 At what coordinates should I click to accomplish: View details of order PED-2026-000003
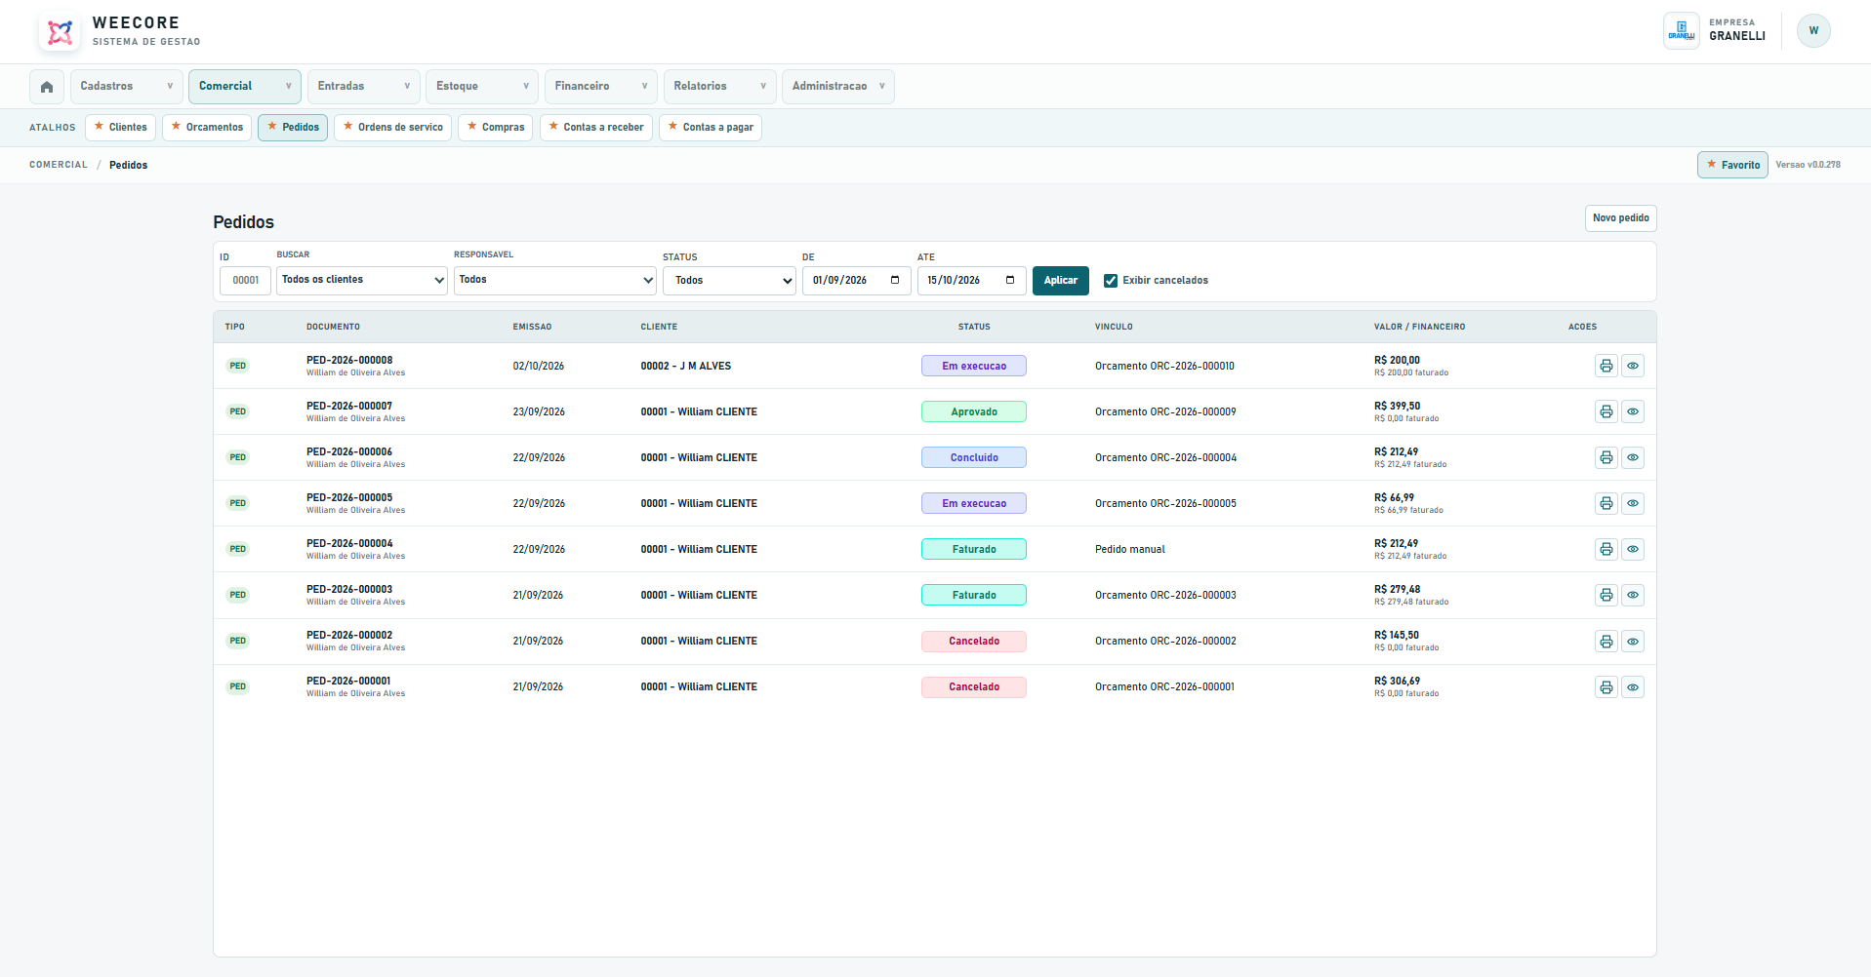pyautogui.click(x=1633, y=595)
